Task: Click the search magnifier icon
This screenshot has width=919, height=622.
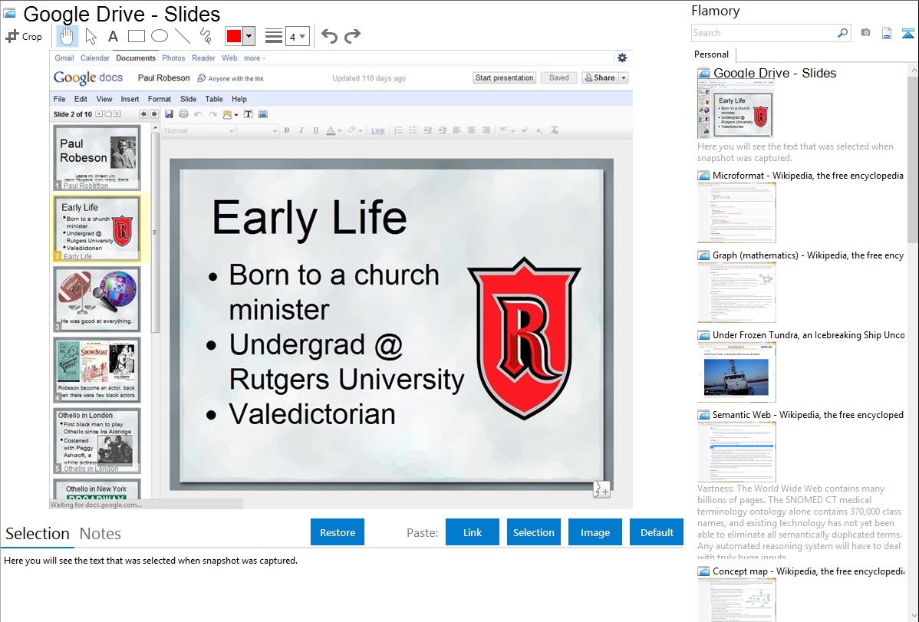Action: (x=842, y=33)
